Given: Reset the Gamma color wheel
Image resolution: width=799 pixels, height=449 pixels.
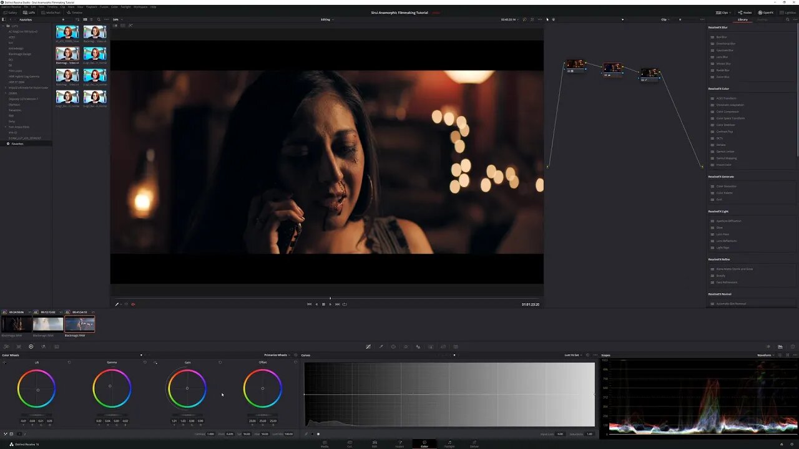Looking at the screenshot, I should click(x=145, y=362).
